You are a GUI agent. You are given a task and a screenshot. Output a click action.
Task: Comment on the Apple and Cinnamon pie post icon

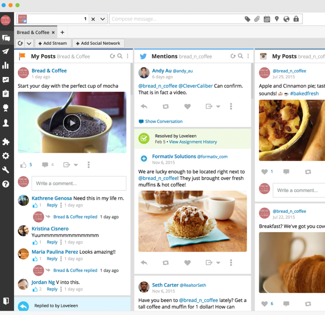tap(286, 172)
